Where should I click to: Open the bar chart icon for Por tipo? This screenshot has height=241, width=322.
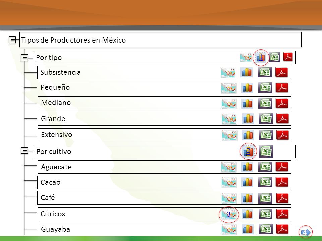tap(261, 58)
